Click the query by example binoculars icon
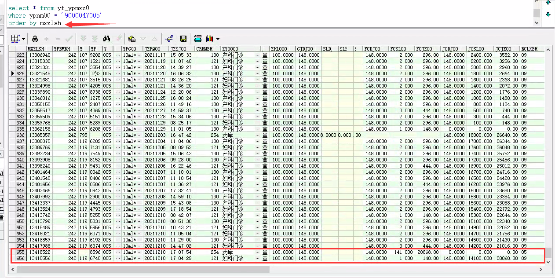The height and width of the screenshot is (278, 555). (x=106, y=39)
